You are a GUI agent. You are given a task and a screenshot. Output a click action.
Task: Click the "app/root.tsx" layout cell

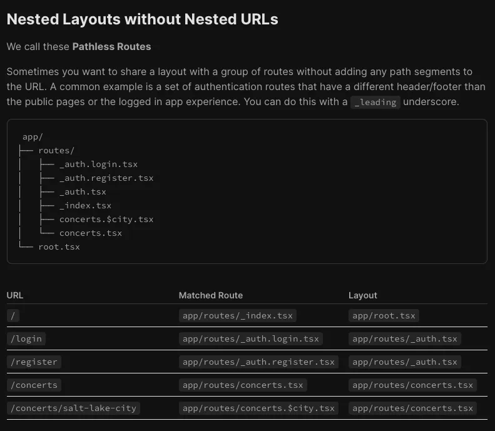[x=384, y=315]
